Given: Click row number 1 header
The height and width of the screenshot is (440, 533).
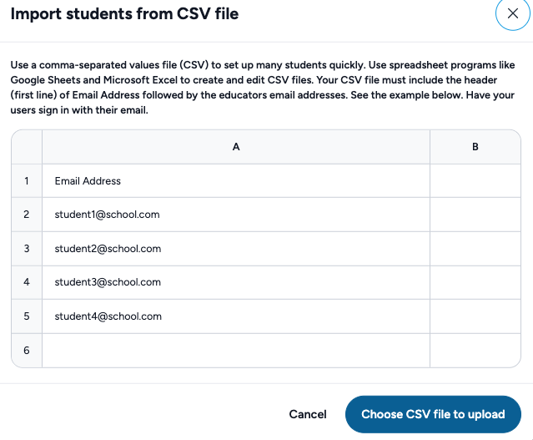Looking at the screenshot, I should click(x=27, y=180).
